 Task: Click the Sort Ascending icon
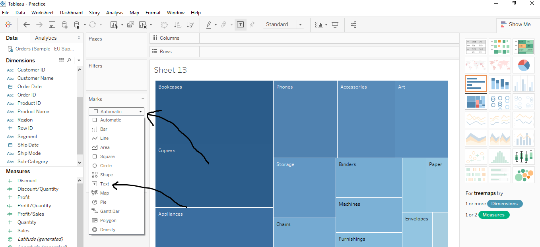pyautogui.click(x=178, y=24)
